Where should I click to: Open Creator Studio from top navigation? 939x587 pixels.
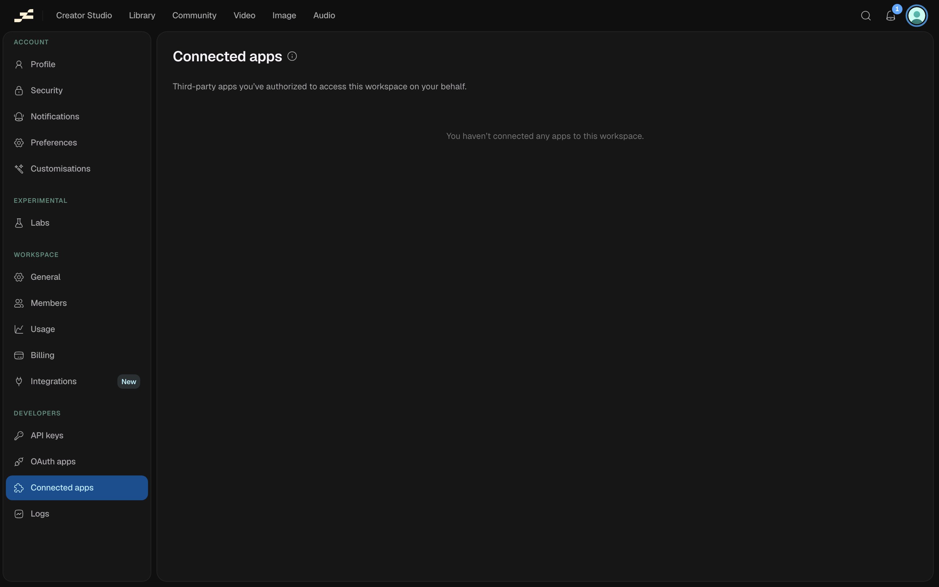84,16
